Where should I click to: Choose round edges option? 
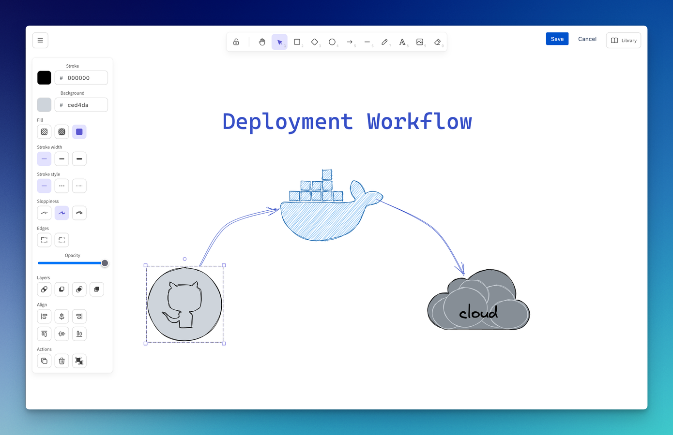coord(61,240)
